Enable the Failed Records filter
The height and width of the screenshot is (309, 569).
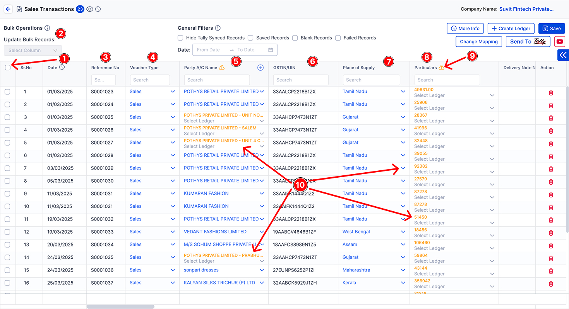click(338, 38)
